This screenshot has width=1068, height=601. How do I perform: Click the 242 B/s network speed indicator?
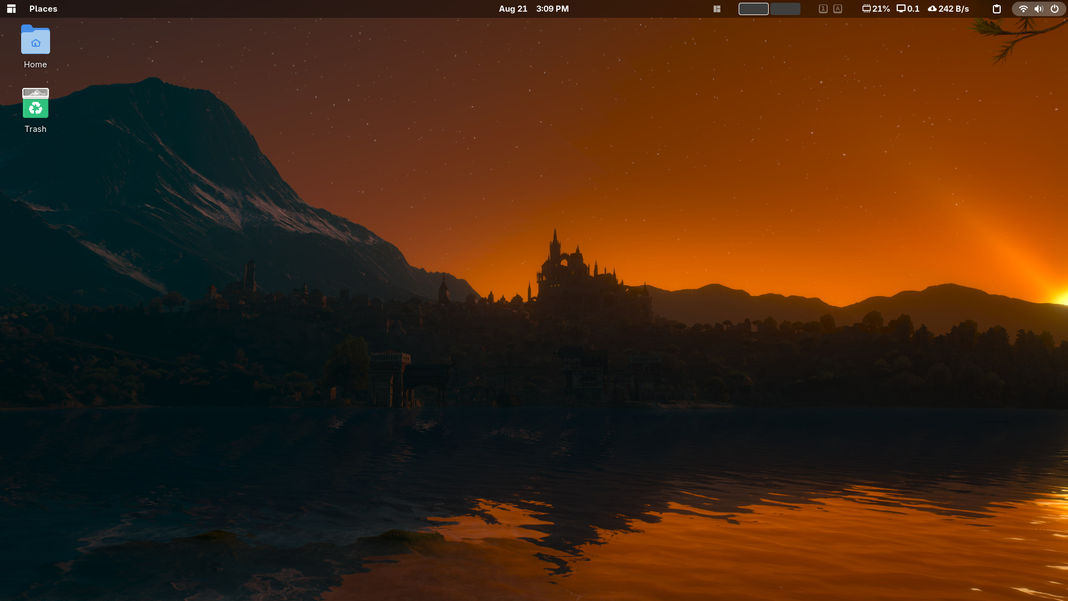pyautogui.click(x=948, y=9)
